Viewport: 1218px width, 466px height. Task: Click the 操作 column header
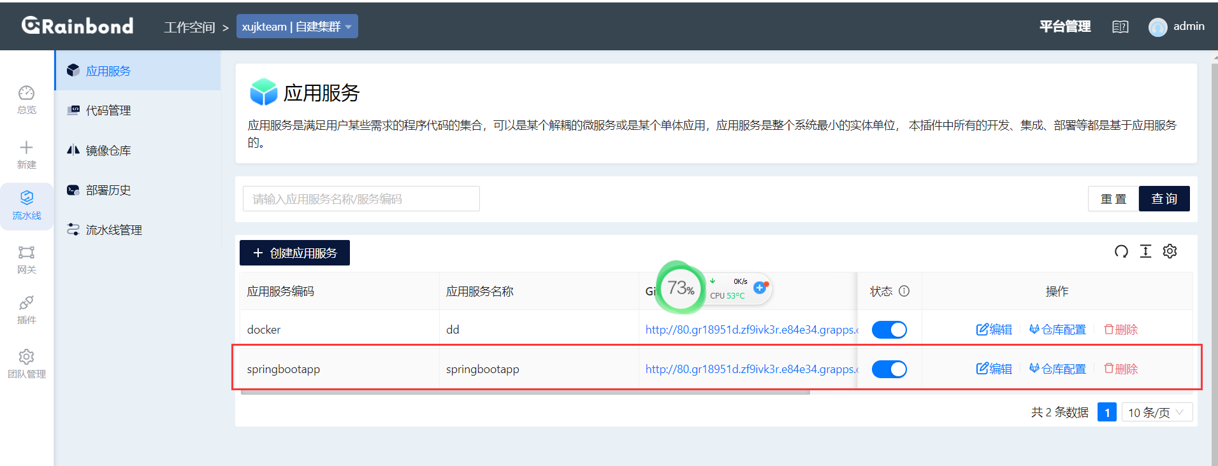[x=1057, y=292]
